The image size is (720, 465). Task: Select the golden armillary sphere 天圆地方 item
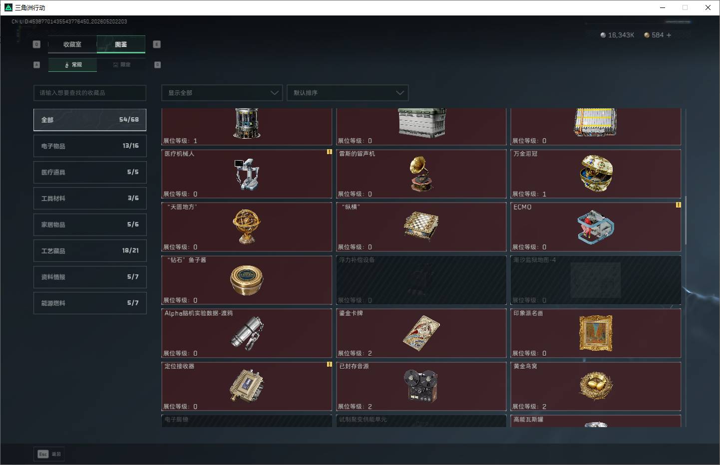[247, 227]
